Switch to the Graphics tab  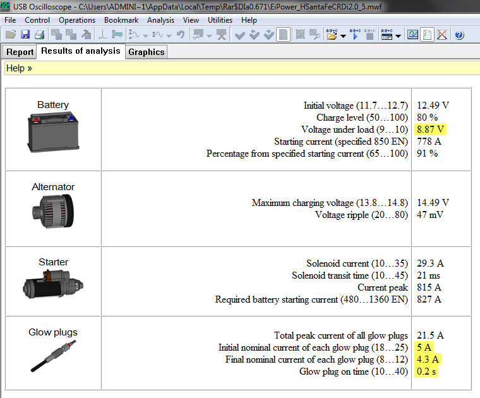click(x=146, y=52)
